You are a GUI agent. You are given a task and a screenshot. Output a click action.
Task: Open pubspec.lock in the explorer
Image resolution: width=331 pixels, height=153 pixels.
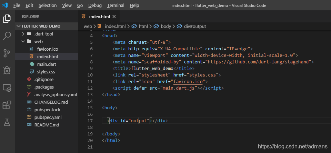click(47, 110)
